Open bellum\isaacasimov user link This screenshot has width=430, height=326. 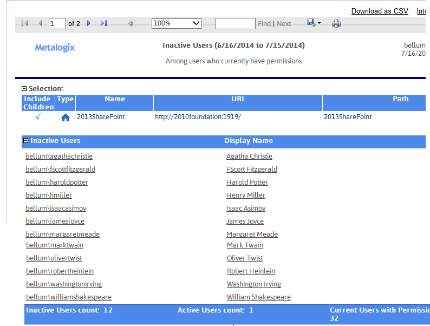[x=56, y=208]
